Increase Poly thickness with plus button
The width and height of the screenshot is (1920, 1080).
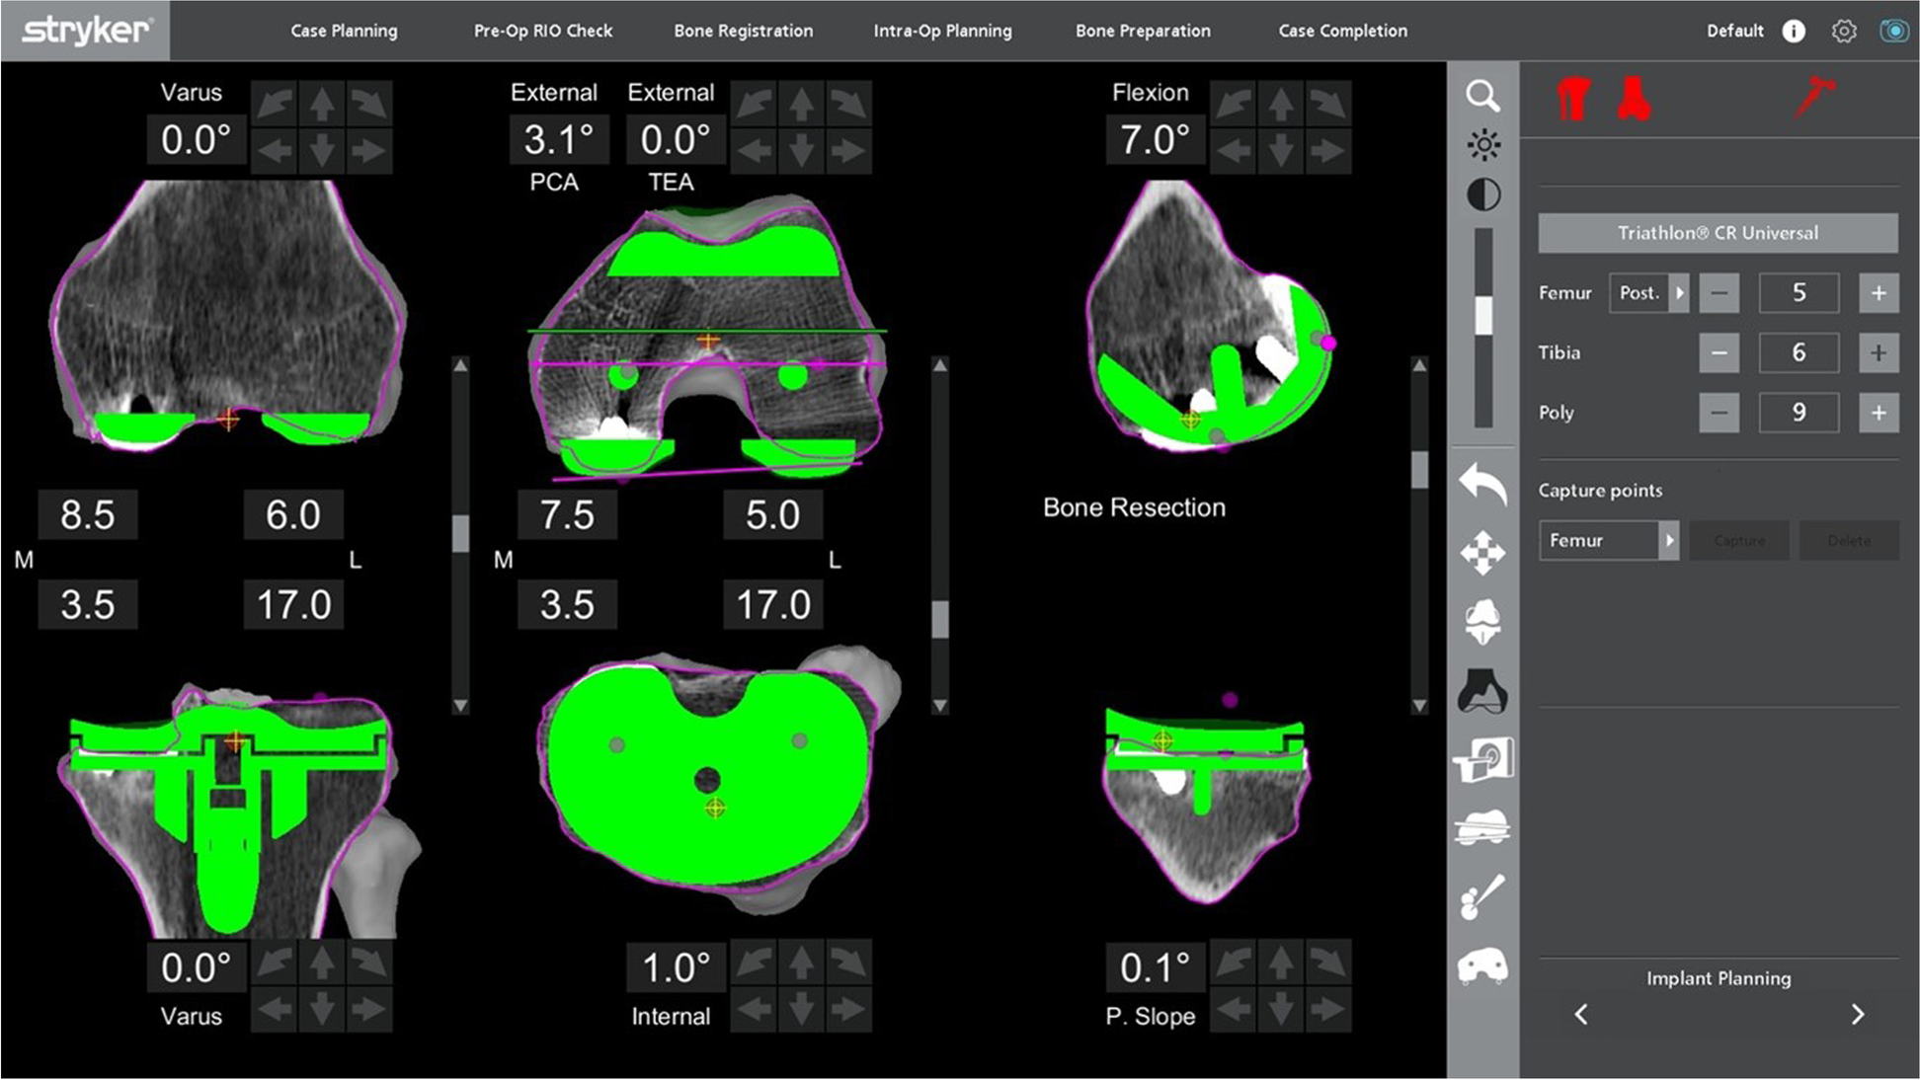click(1879, 413)
